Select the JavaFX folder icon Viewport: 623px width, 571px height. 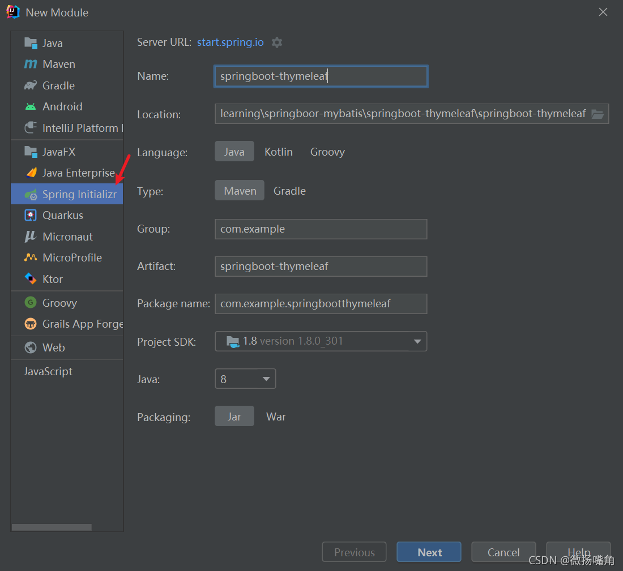click(x=31, y=152)
